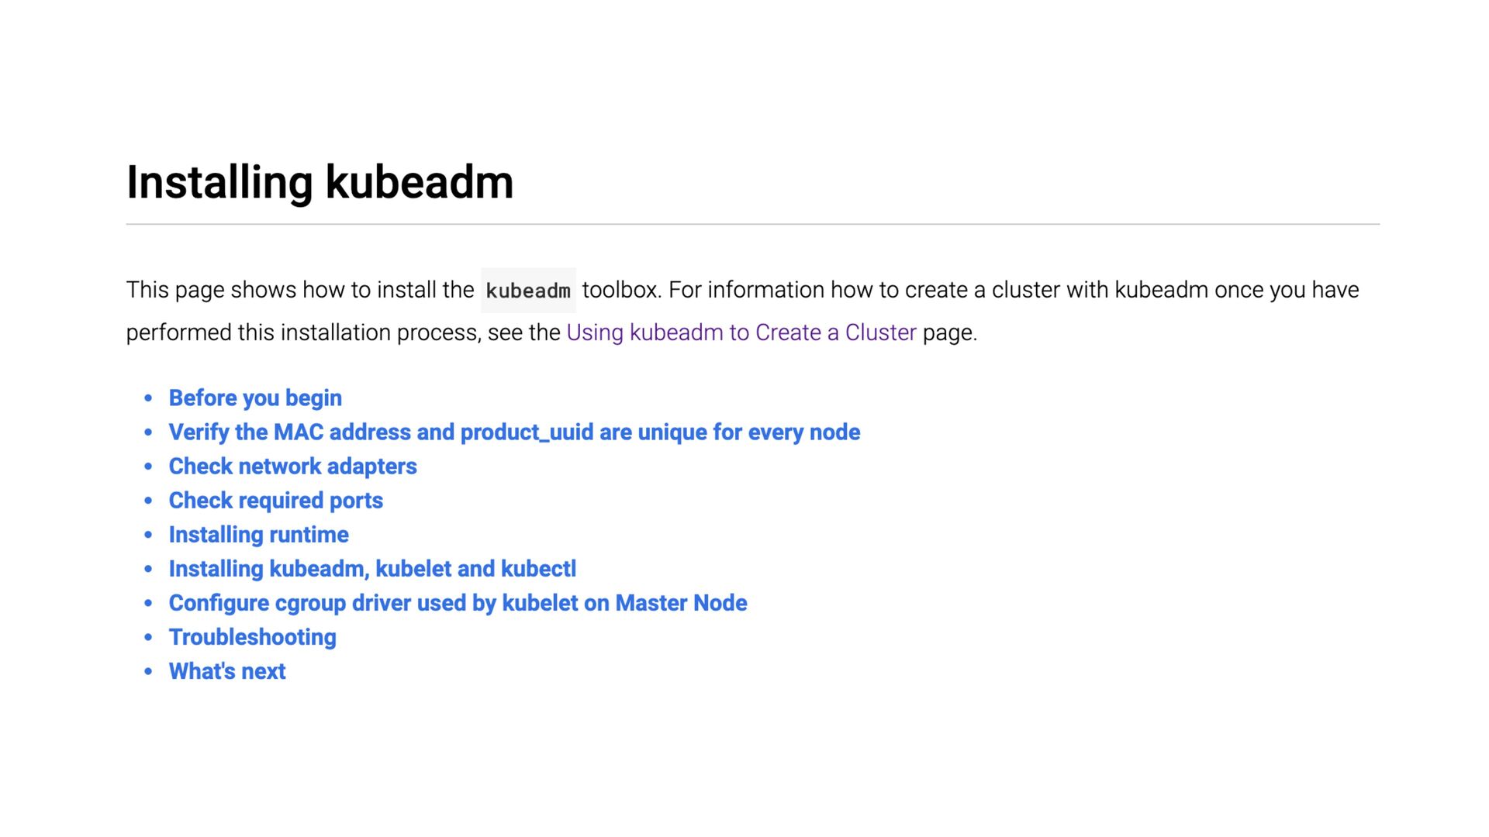Open the 'Before you begin' section link
Image resolution: width=1489 pixels, height=837 pixels.
pos(255,398)
